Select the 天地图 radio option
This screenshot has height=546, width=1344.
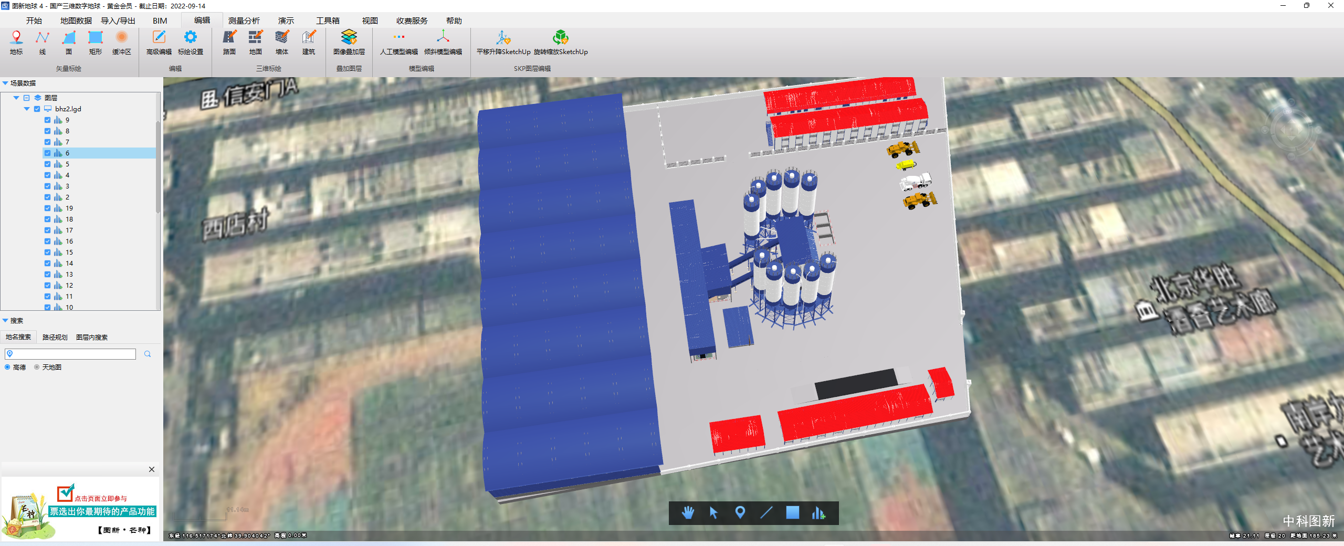coord(37,367)
